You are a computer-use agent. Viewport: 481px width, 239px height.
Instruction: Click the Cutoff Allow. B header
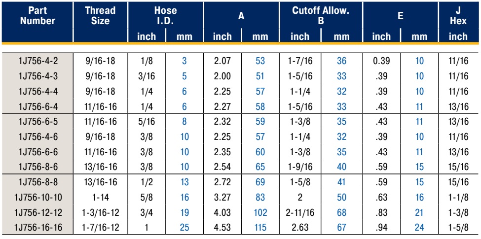(x=321, y=16)
